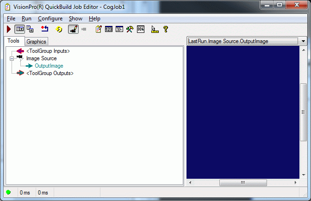Show job statistics with the 123 icon
Viewport: 311px width, 201px height.
tap(109, 29)
